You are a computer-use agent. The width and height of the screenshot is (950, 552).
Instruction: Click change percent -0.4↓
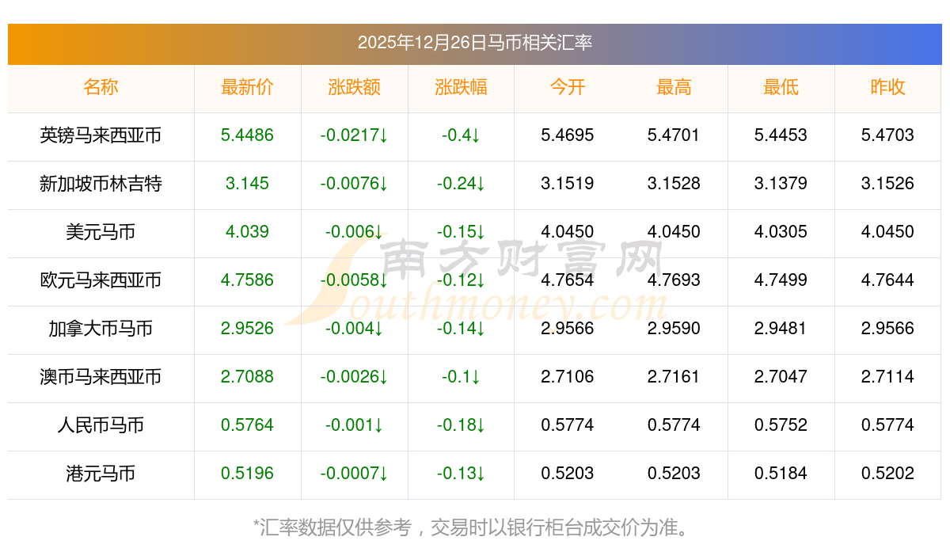click(x=461, y=135)
